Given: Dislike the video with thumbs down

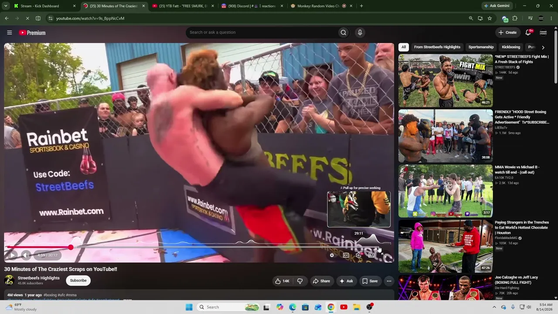Looking at the screenshot, I should (300, 281).
